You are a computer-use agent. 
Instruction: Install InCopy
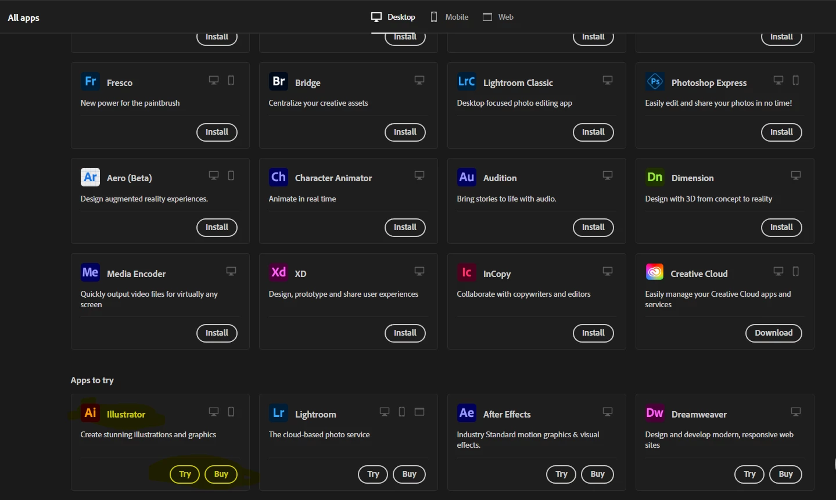tap(594, 333)
